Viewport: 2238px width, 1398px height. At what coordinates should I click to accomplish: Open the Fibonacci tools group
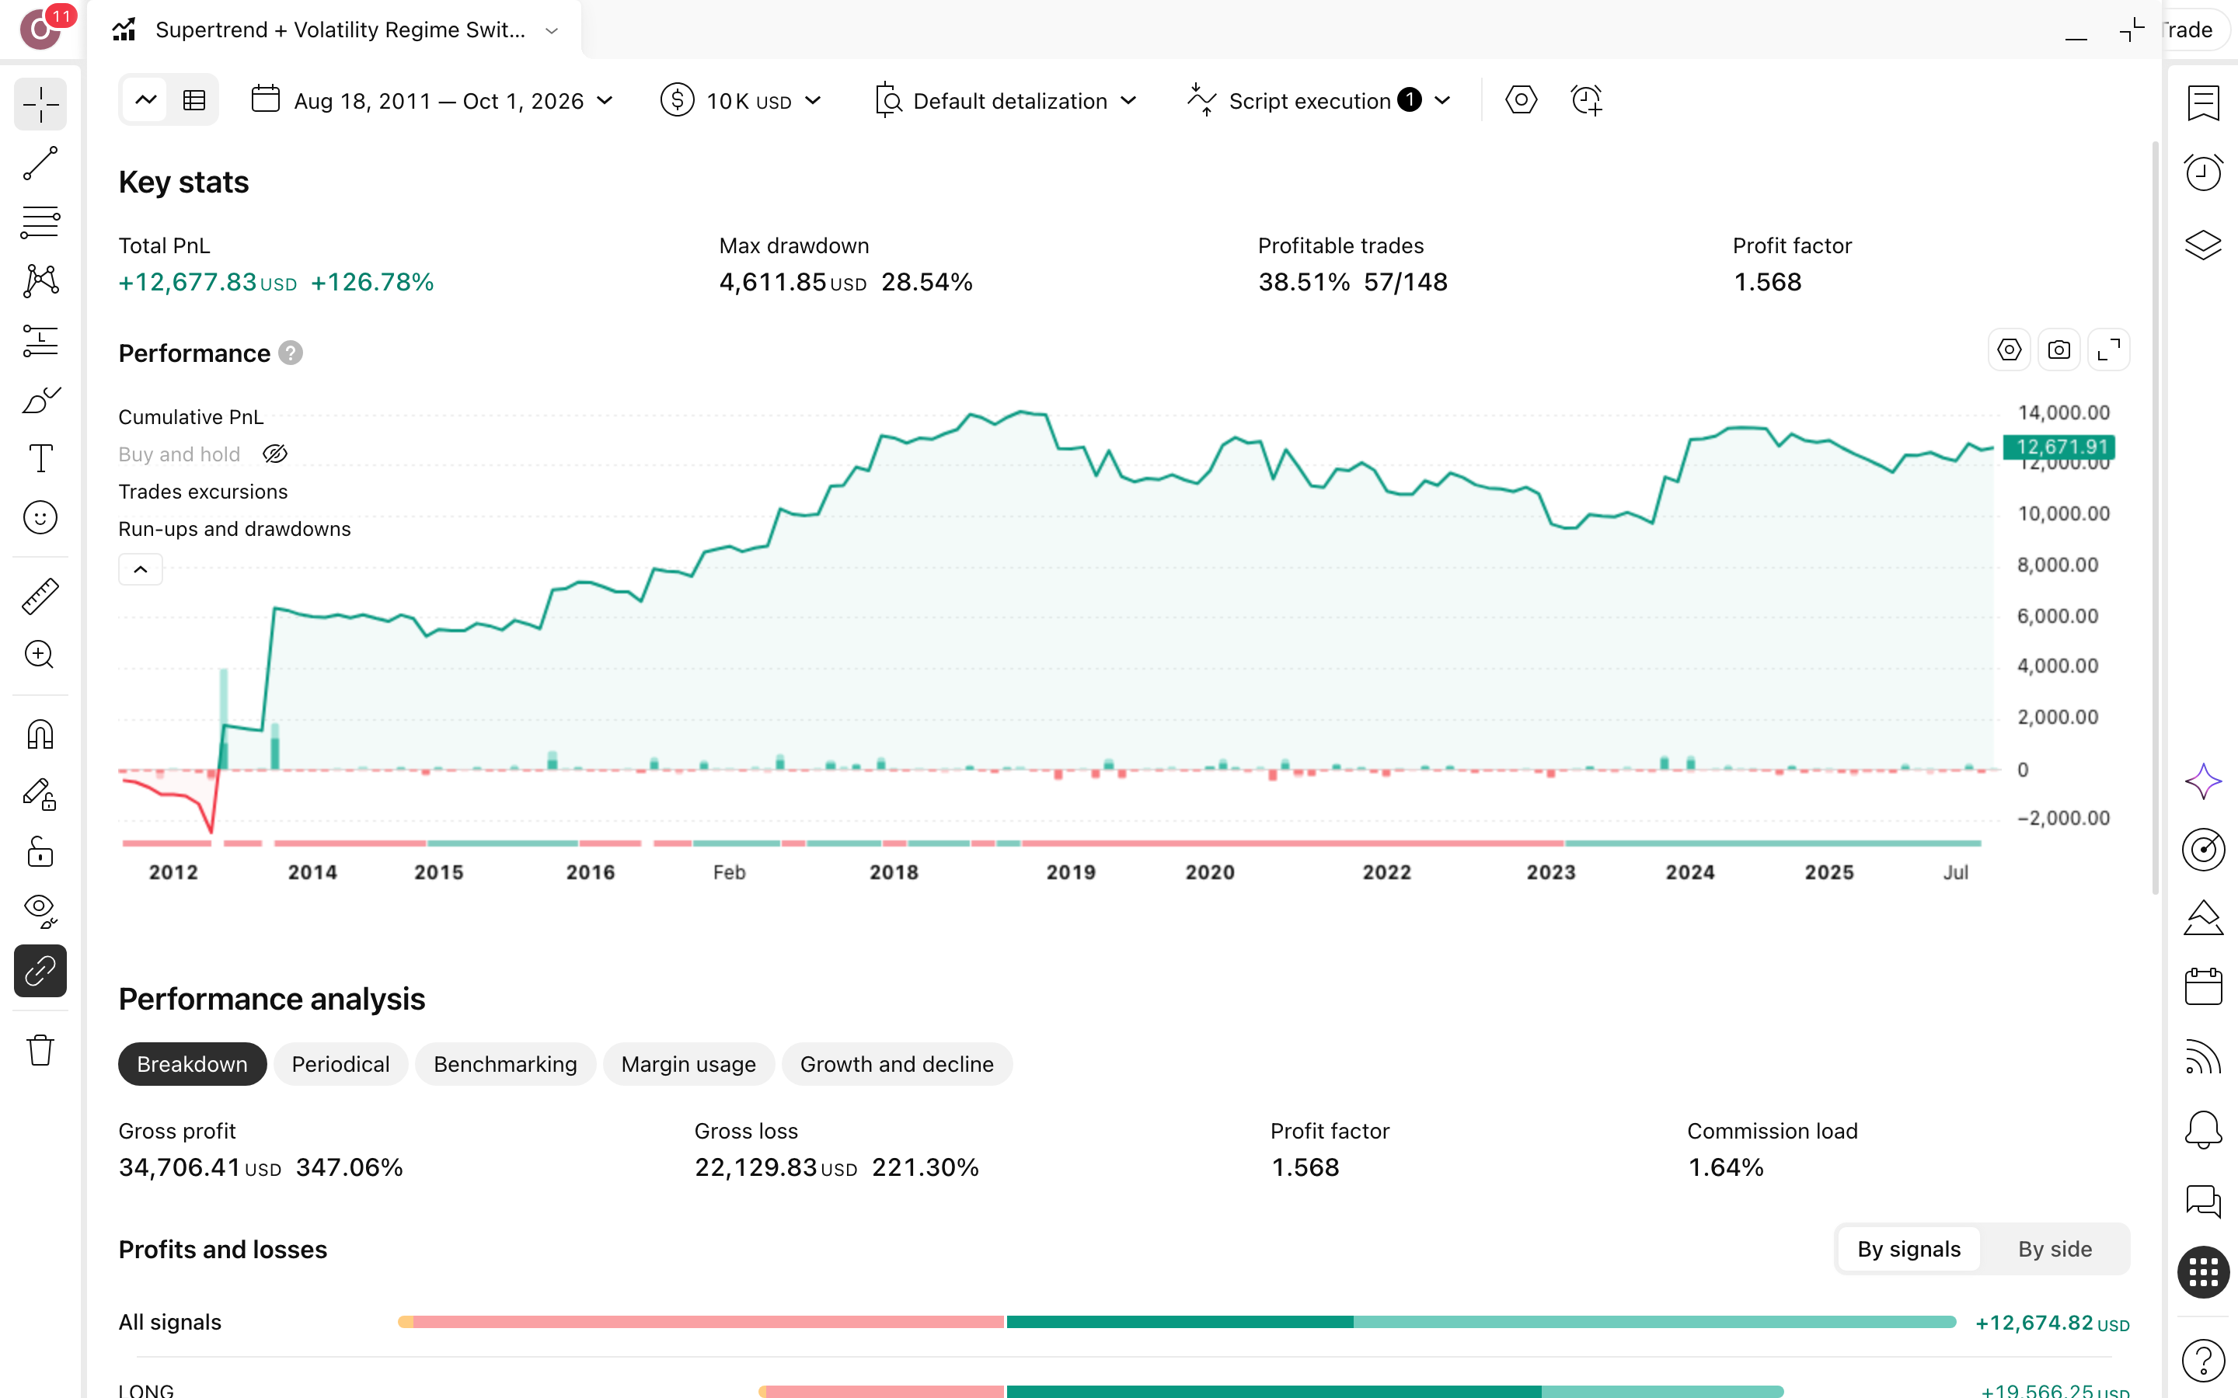(40, 222)
